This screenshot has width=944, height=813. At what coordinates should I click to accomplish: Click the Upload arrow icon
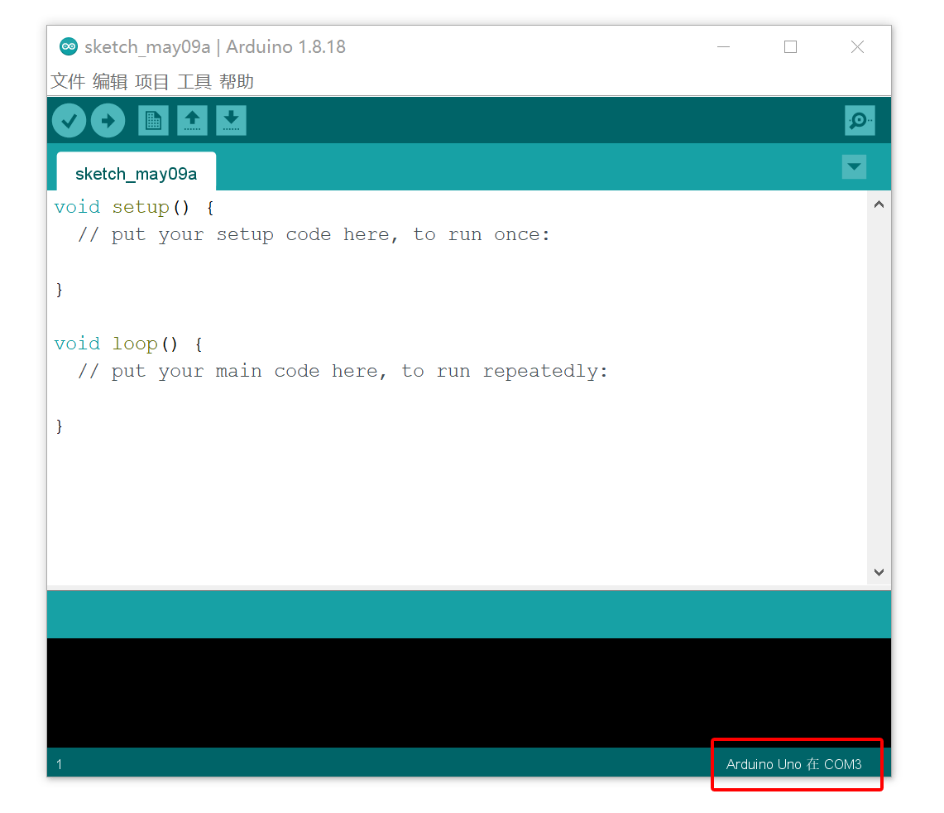tap(108, 120)
